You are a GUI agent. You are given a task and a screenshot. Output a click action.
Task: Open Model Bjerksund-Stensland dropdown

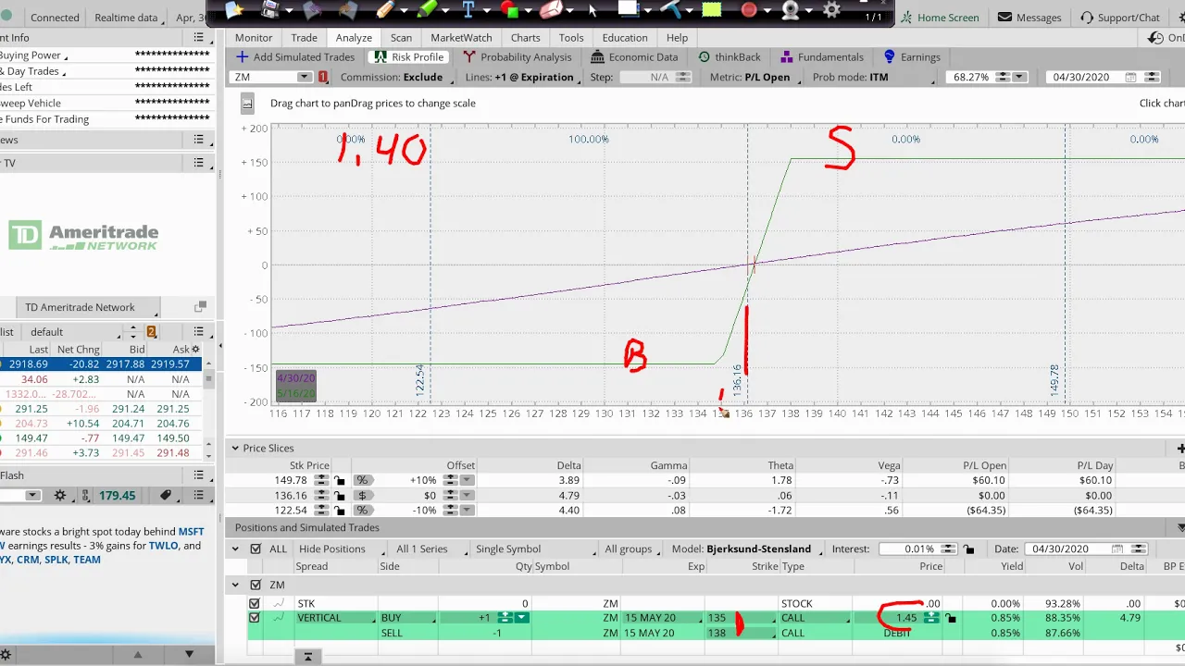pos(749,549)
